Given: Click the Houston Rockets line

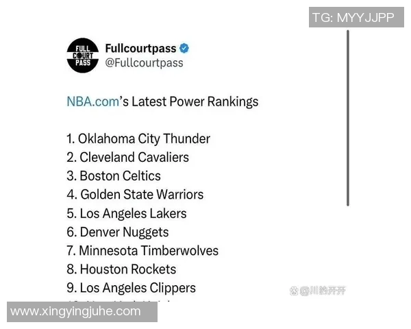Looking at the screenshot, I should pyautogui.click(x=121, y=269).
